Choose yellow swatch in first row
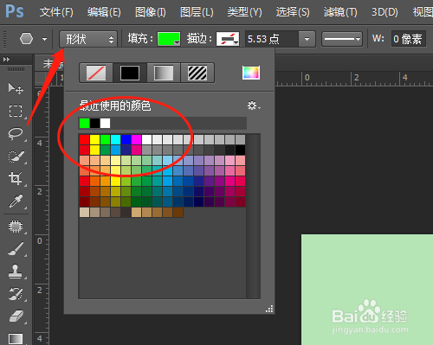 [x=95, y=140]
